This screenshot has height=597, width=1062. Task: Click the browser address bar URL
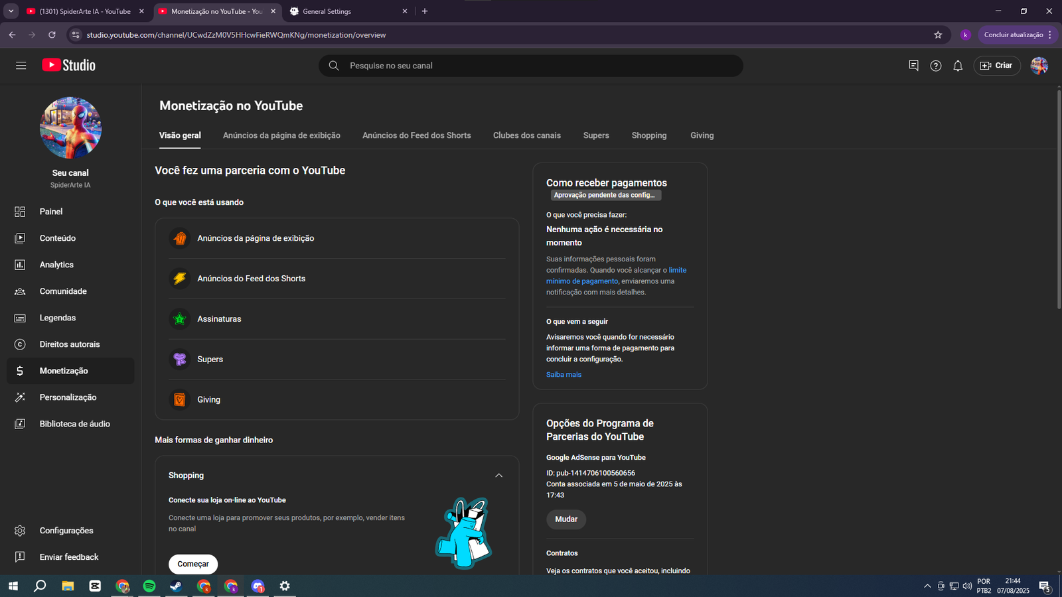point(236,35)
